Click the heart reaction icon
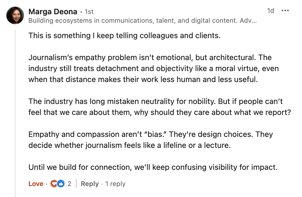This screenshot has width=302, height=197. pyautogui.click(x=54, y=184)
